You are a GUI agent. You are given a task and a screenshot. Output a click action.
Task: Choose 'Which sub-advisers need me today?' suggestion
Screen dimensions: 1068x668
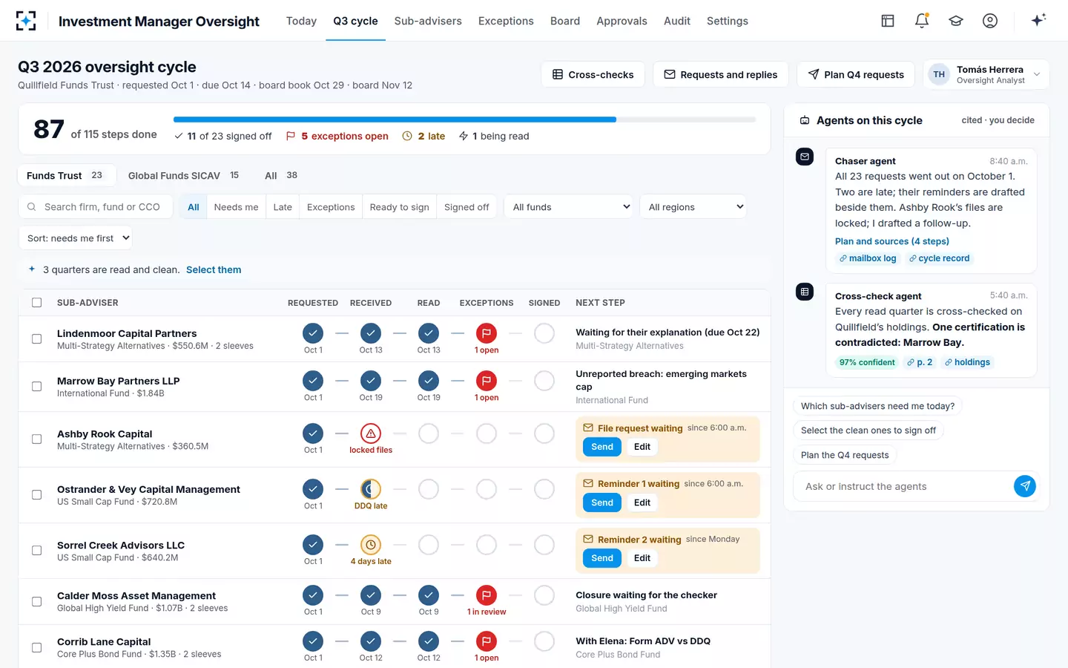pos(878,406)
